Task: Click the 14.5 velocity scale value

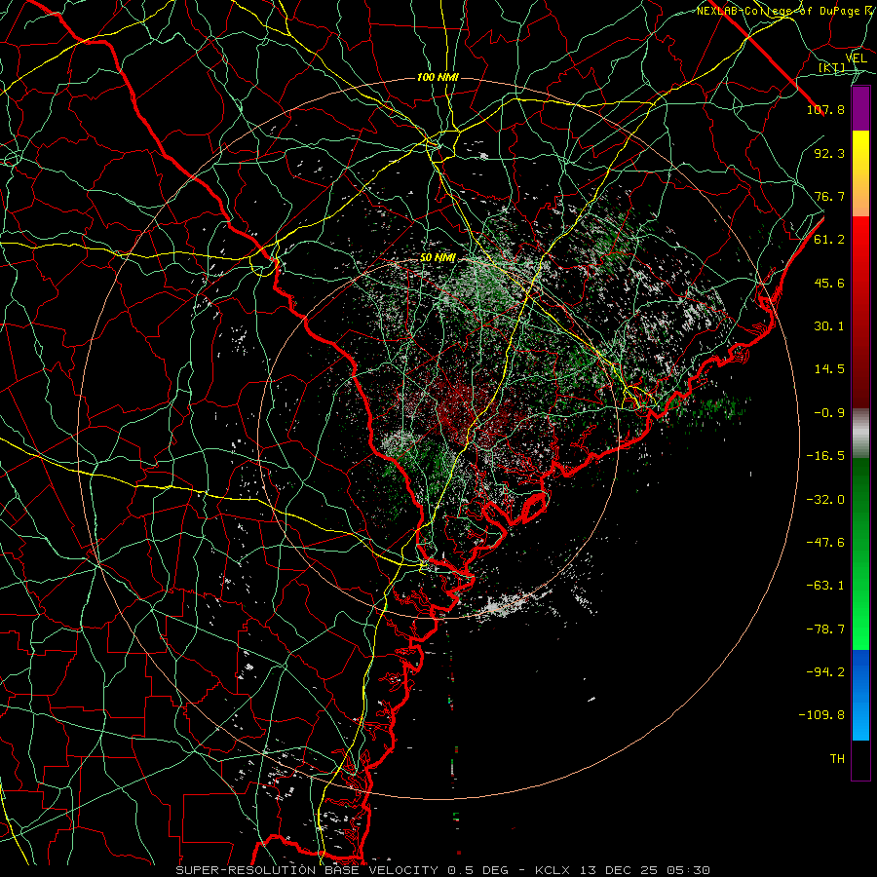Action: point(829,369)
